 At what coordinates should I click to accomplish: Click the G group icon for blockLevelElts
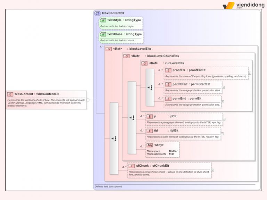[108, 49]
